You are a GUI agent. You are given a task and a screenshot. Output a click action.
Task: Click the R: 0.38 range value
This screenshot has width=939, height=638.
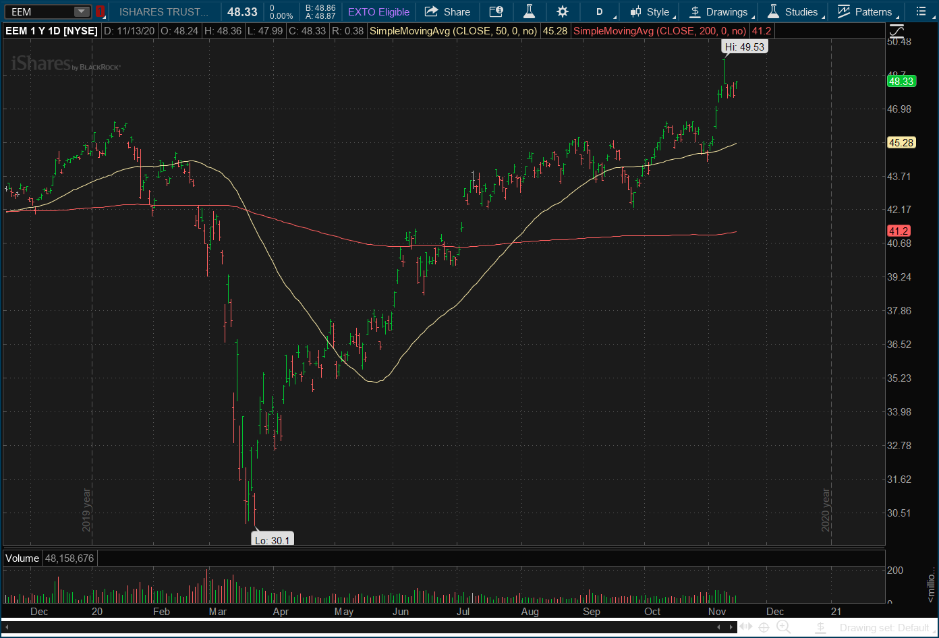pyautogui.click(x=347, y=31)
